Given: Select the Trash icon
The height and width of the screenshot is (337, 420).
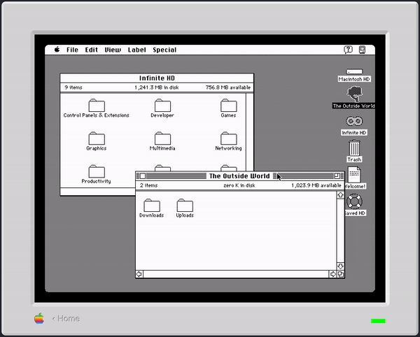Looking at the screenshot, I should [354, 148].
